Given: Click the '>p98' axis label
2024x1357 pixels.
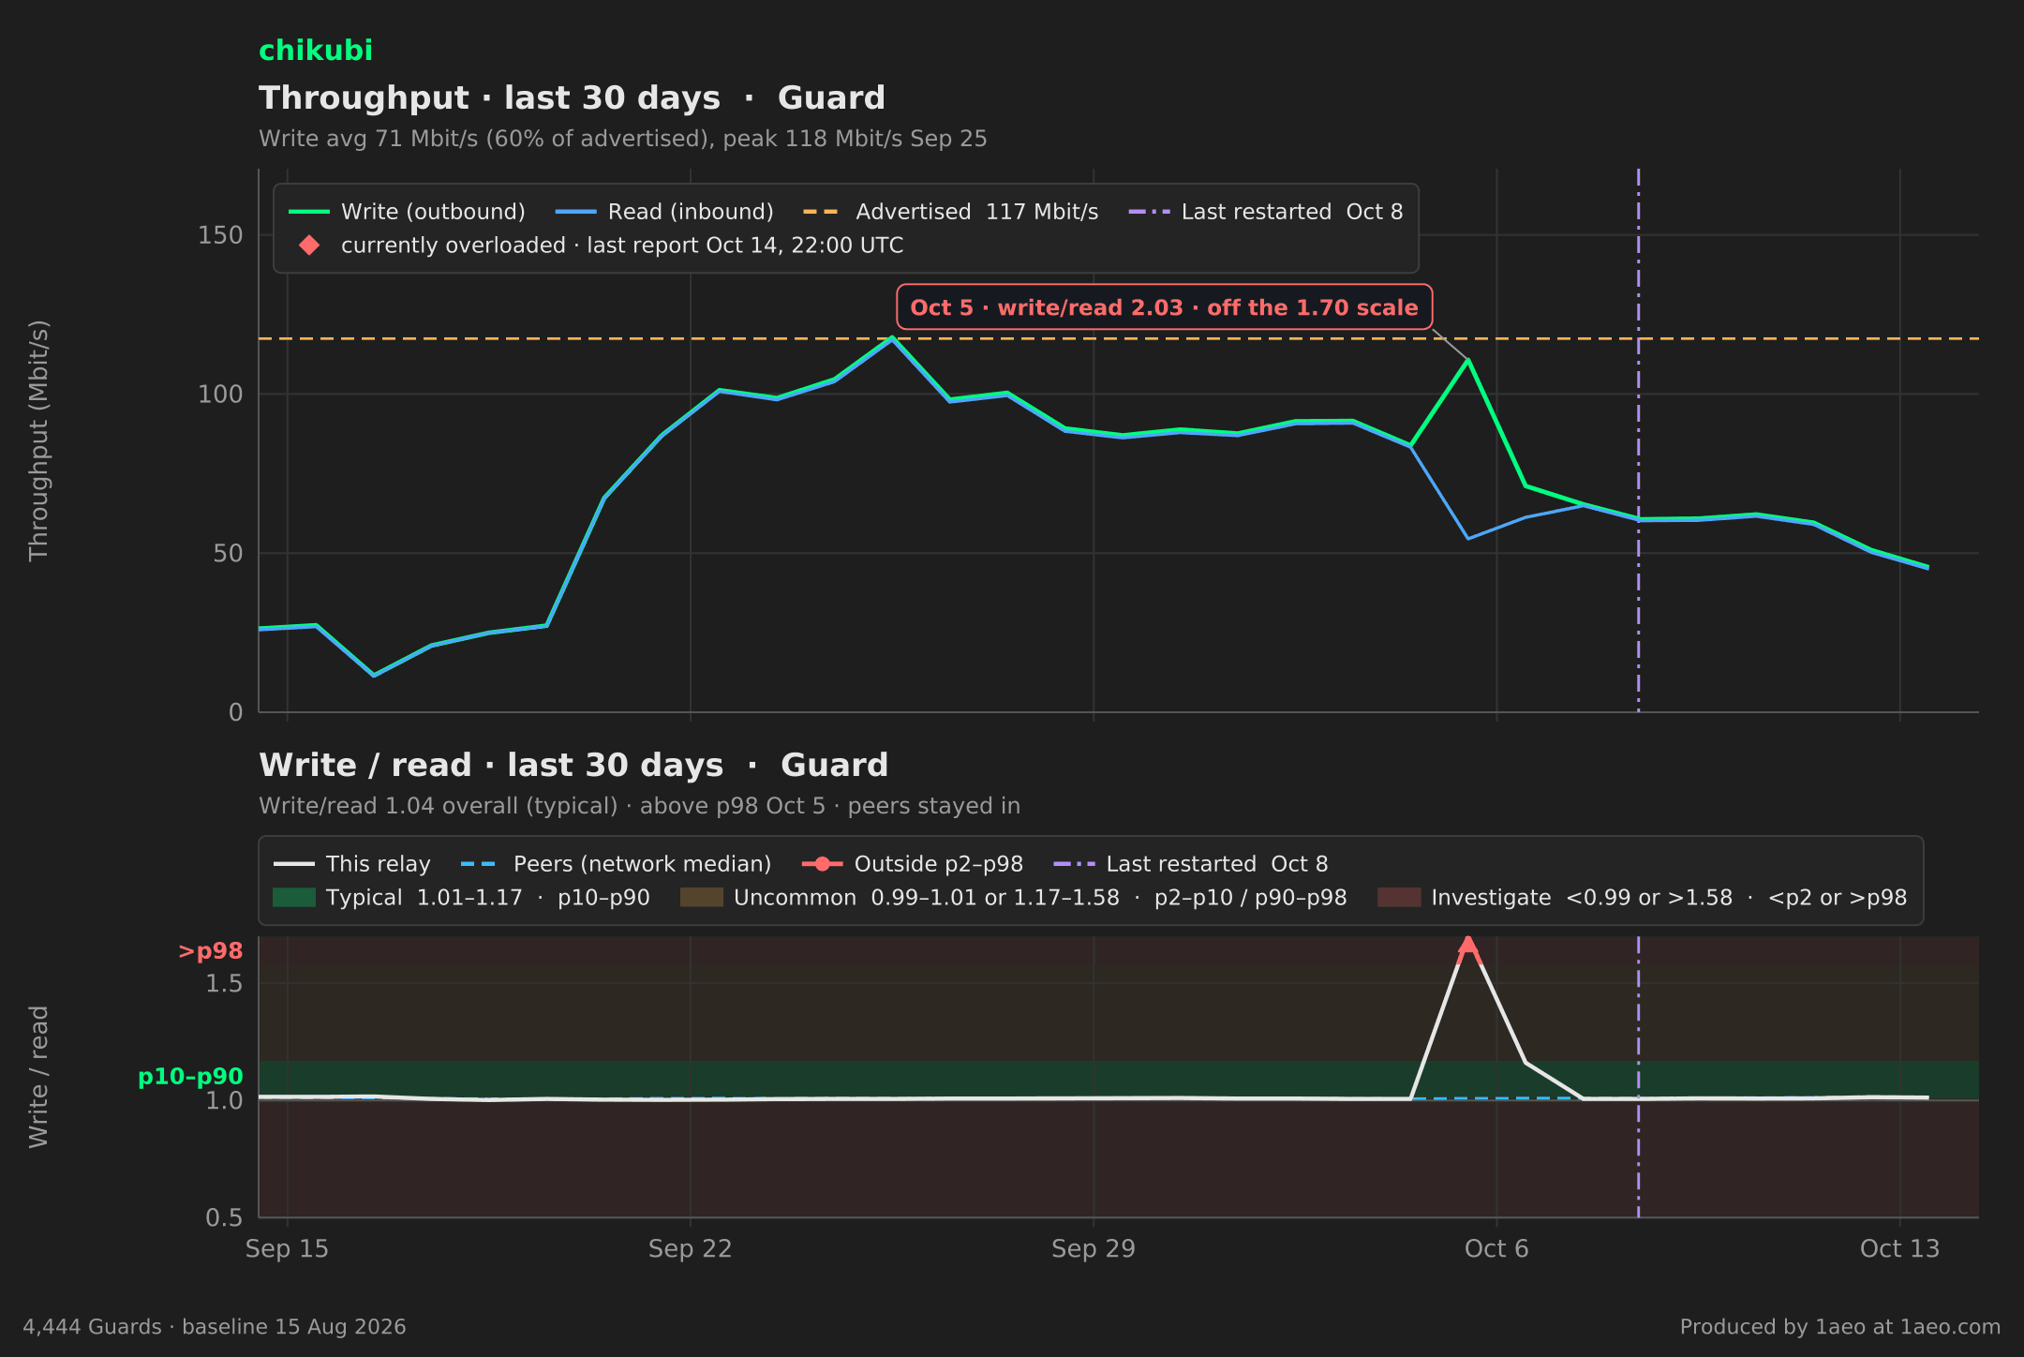Looking at the screenshot, I should point(211,951).
